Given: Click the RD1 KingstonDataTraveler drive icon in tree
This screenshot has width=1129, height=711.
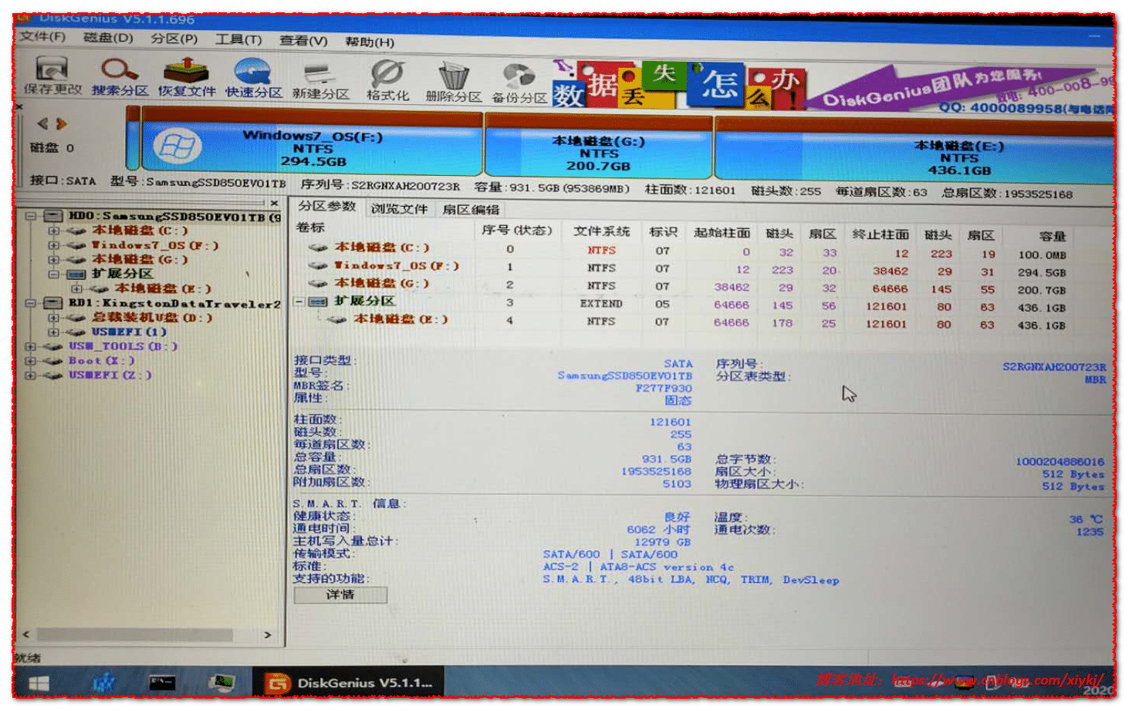Looking at the screenshot, I should [x=53, y=303].
